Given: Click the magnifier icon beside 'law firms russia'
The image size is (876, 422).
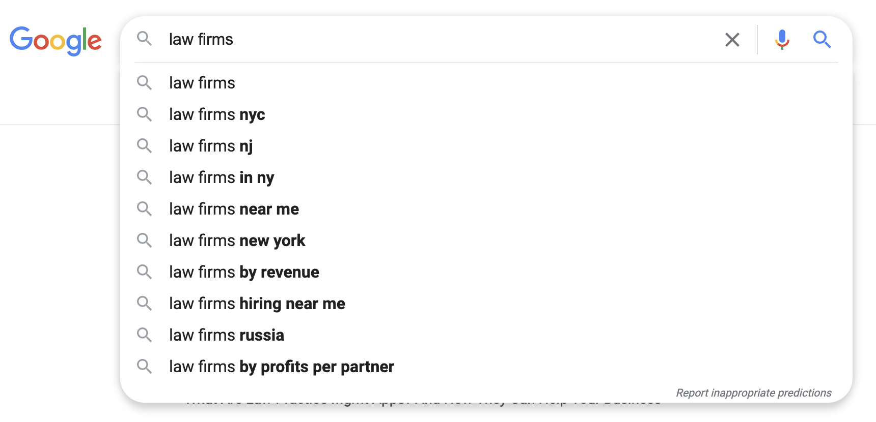Looking at the screenshot, I should [144, 335].
